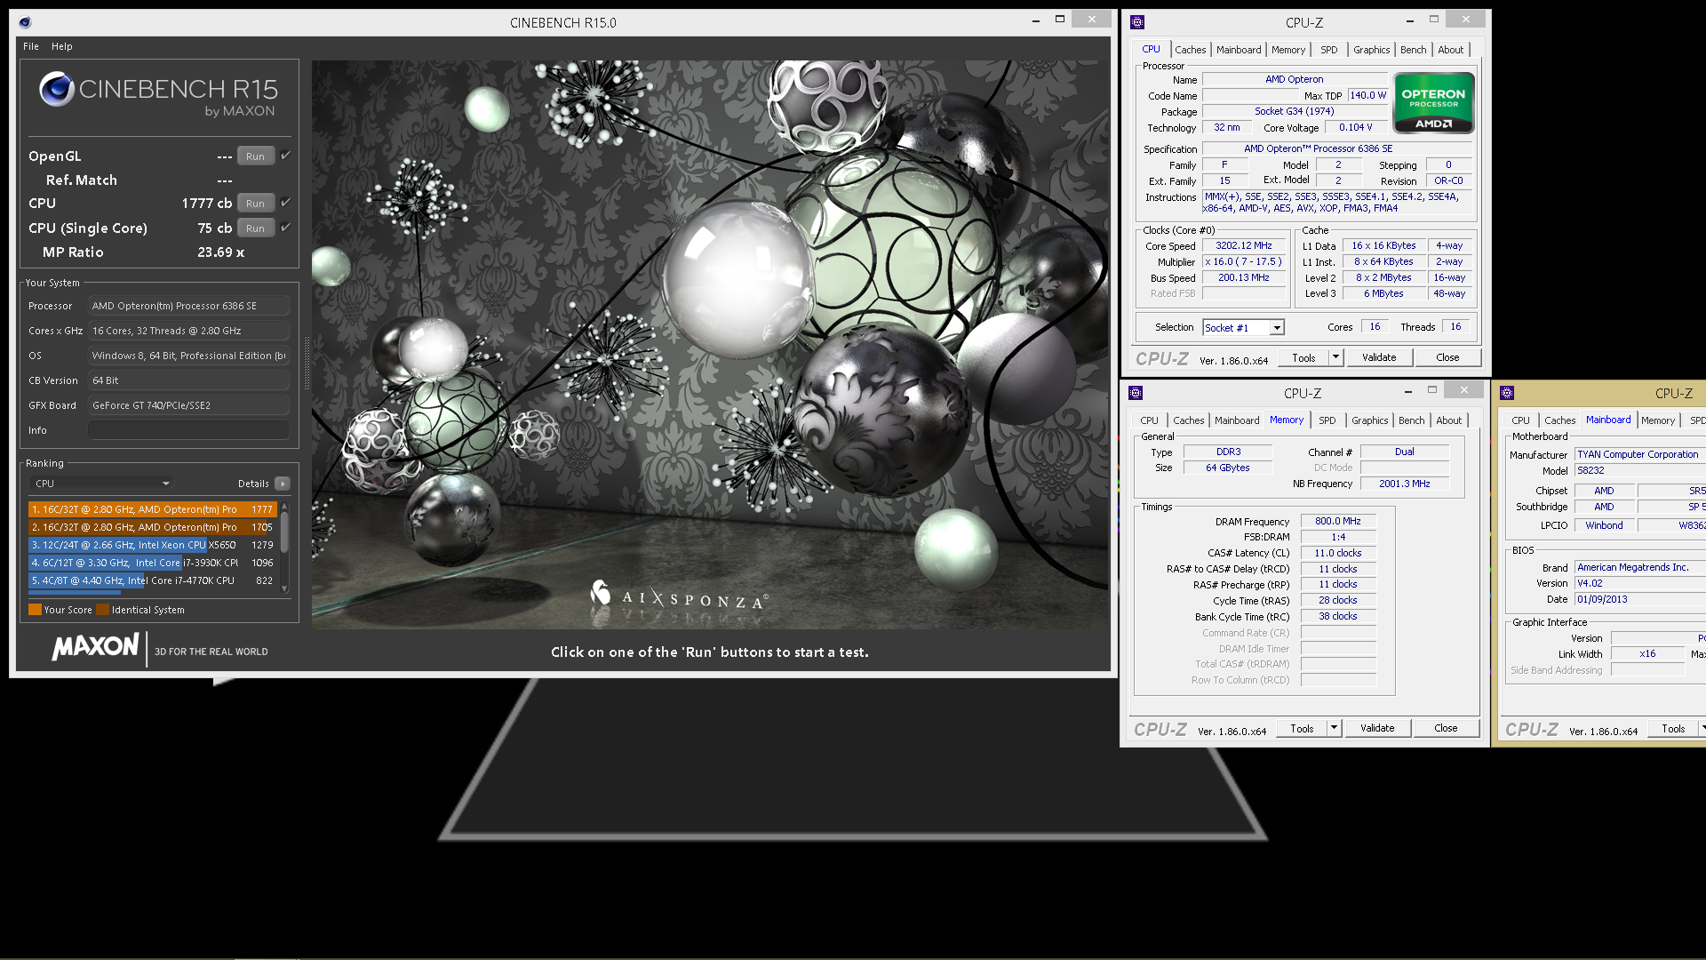Toggle the CPU (Single Core) checkbox
Screen dimensions: 1706x960
pos(286,228)
